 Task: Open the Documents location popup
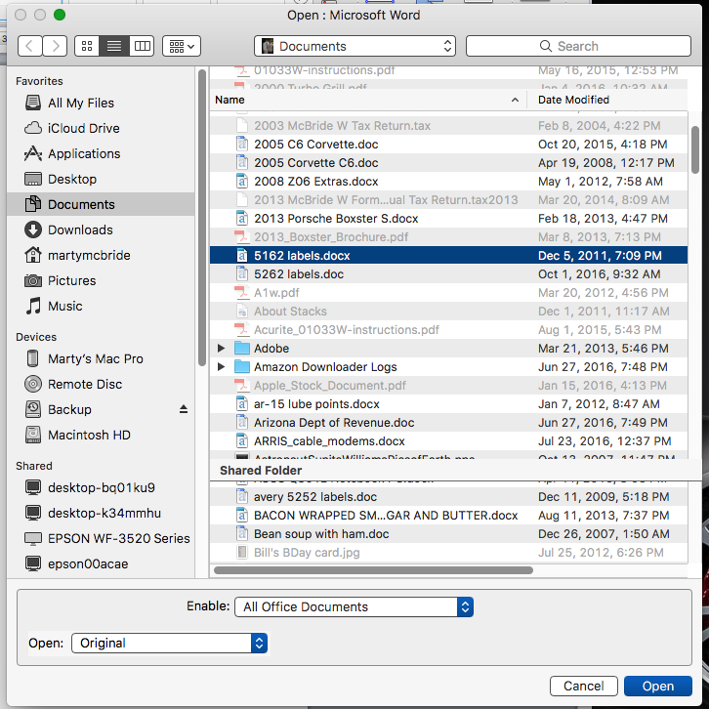354,46
